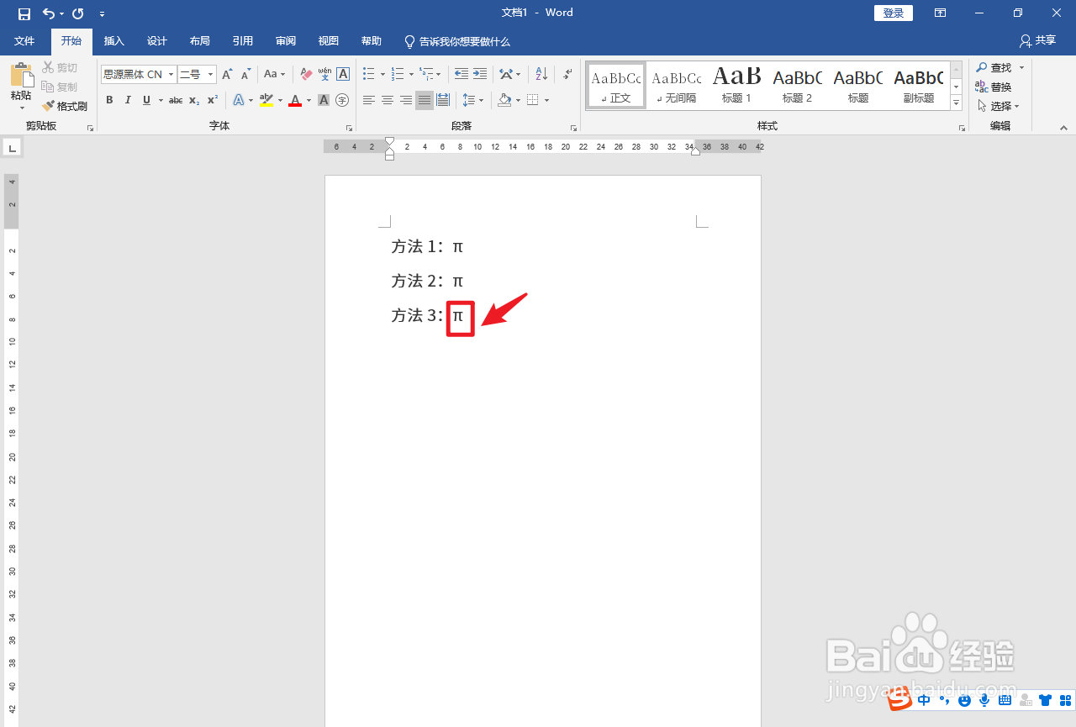Toggle Align Right paragraph alignment
Screen dimensions: 1076x727
coord(406,100)
